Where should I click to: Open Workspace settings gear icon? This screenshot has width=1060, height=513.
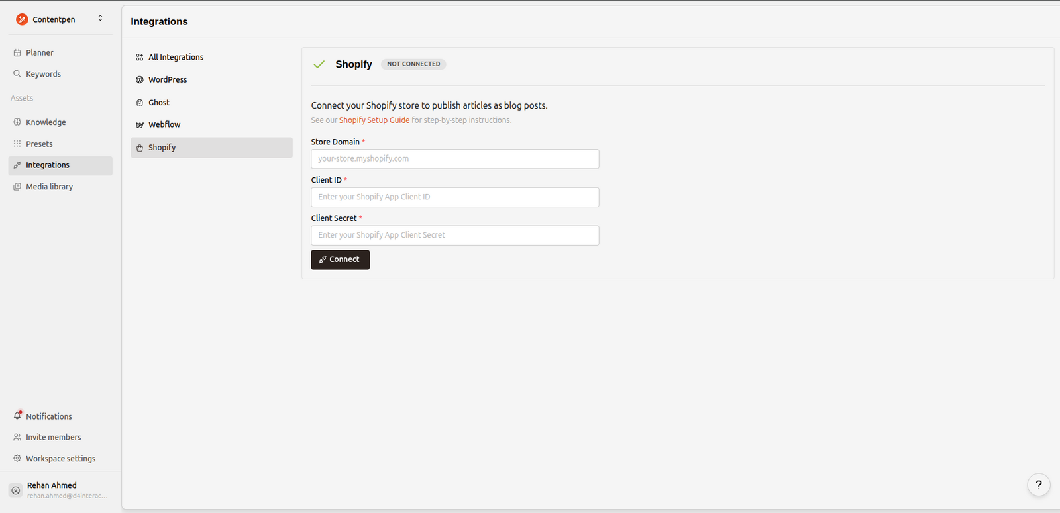tap(17, 458)
